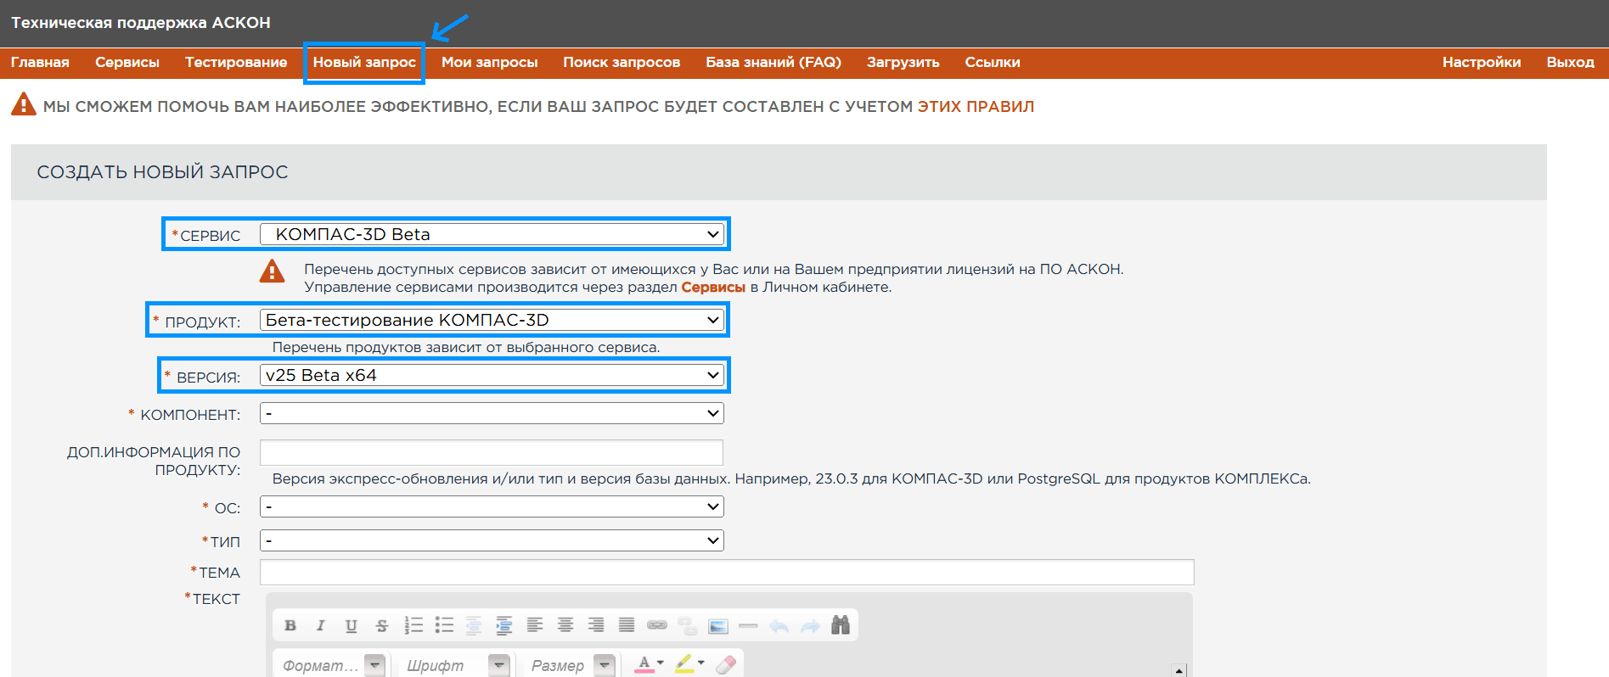Justify text with the full-align icon

click(627, 625)
